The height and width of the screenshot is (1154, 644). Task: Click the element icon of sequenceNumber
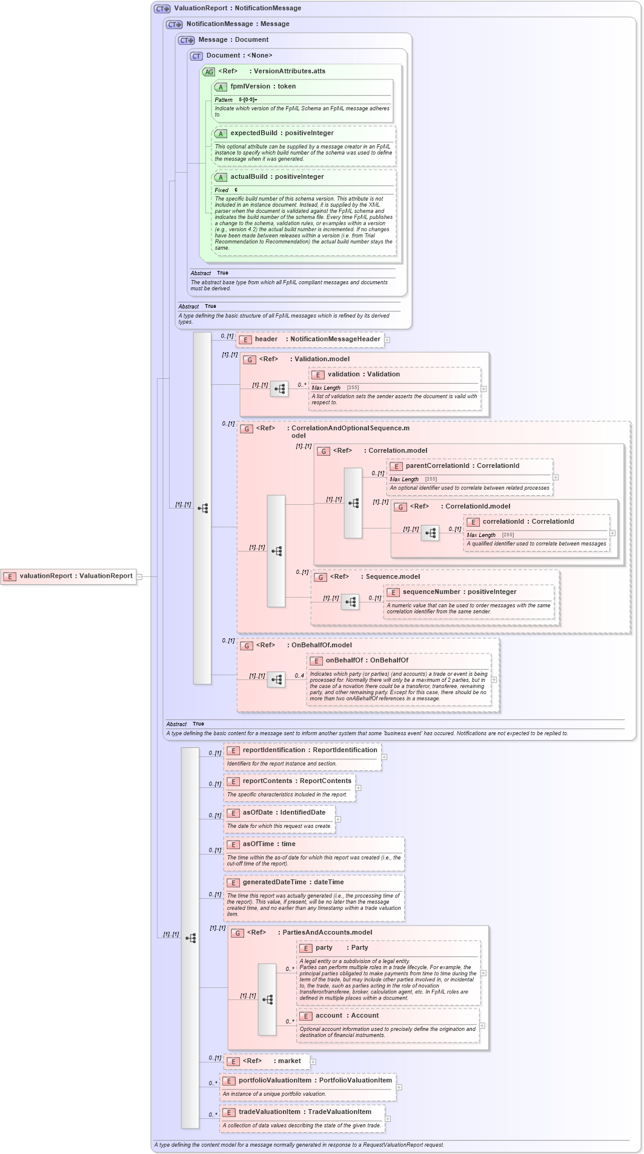click(x=393, y=592)
